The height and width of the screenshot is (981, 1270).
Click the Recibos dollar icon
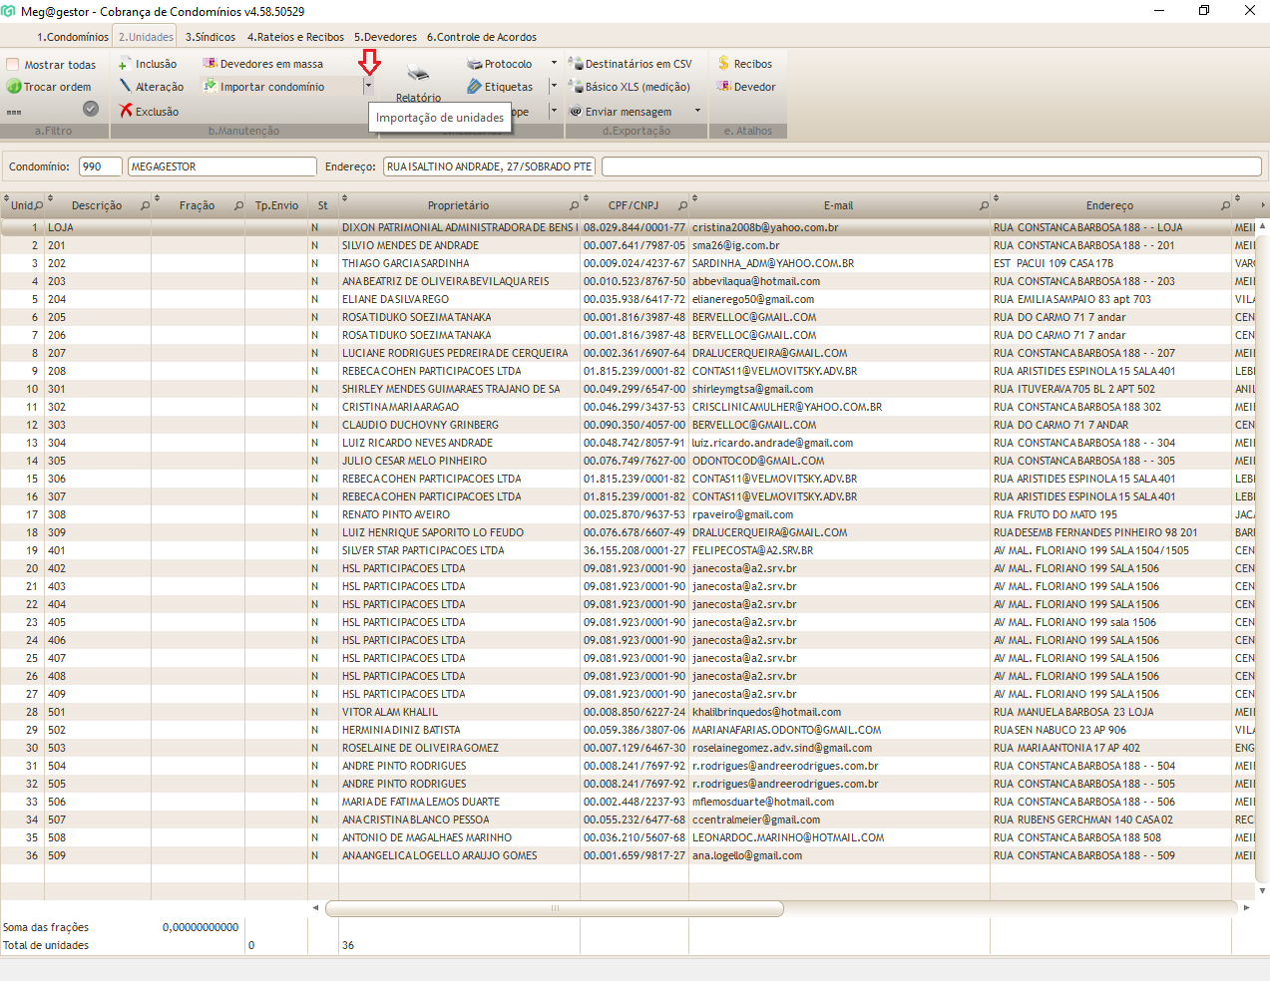(x=723, y=64)
